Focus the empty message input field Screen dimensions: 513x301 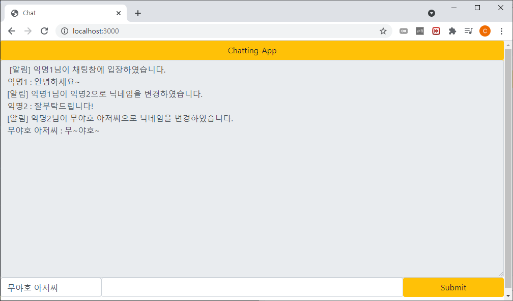coord(252,288)
